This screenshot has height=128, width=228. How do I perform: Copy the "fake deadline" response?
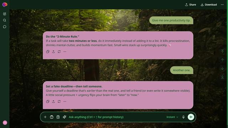point(48,101)
